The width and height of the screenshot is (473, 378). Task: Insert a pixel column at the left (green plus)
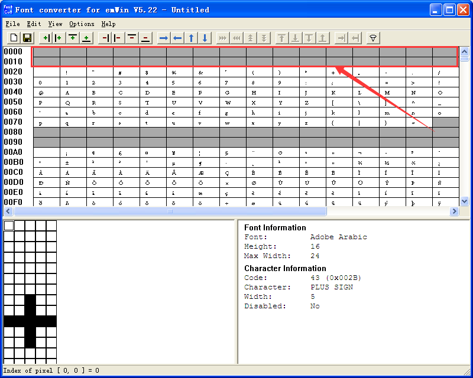pyautogui.click(x=46, y=38)
